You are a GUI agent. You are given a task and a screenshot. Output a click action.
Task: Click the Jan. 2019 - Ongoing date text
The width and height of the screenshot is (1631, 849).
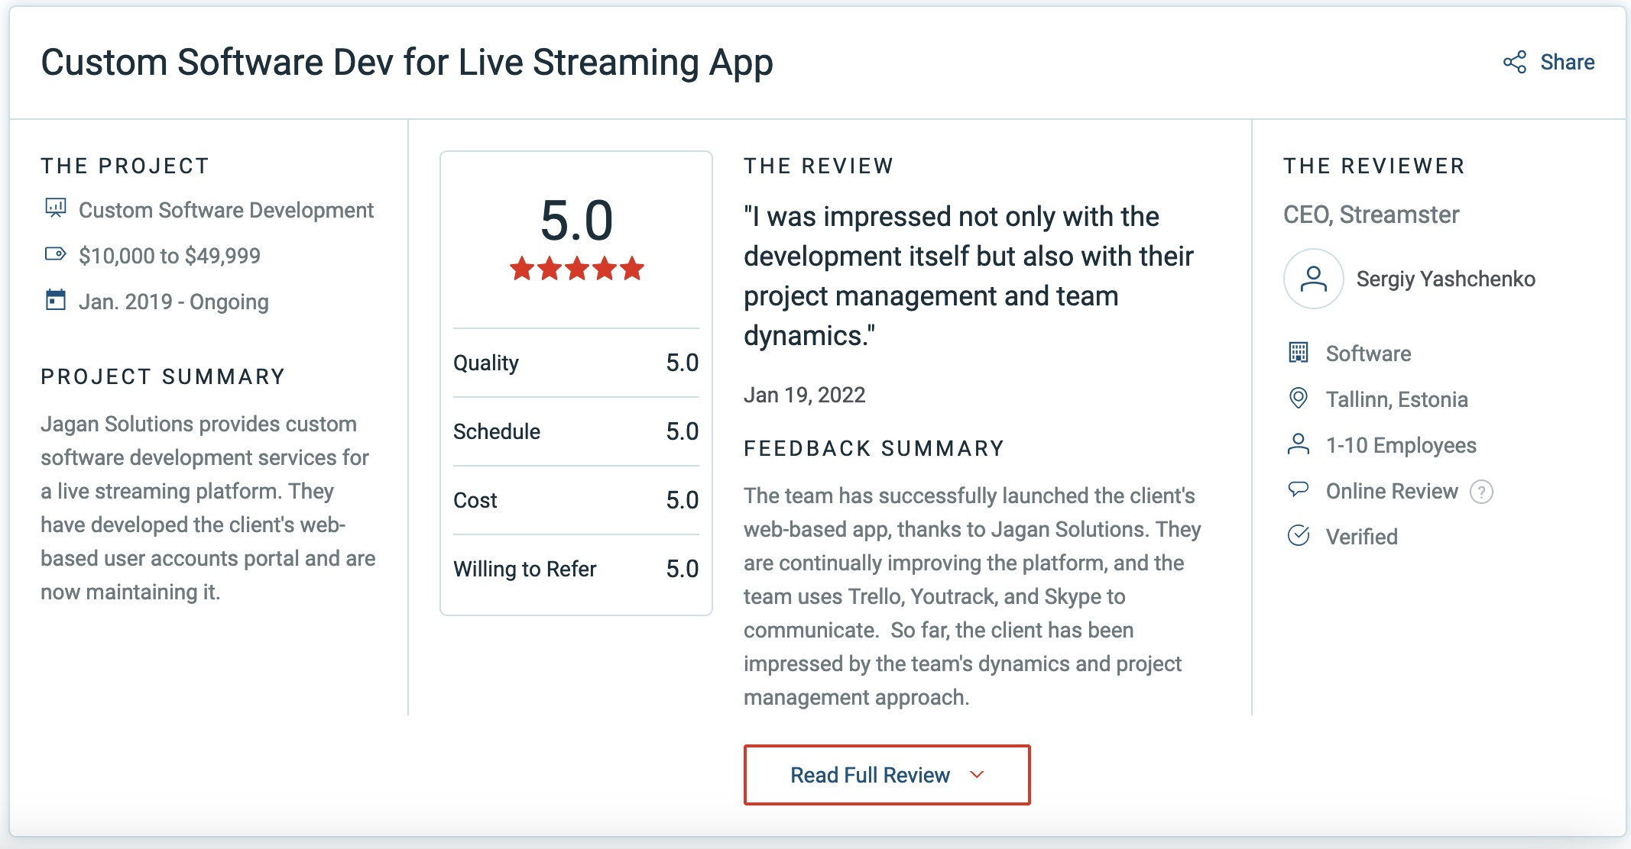173,302
